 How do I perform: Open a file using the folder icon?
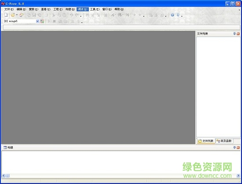[13, 15]
